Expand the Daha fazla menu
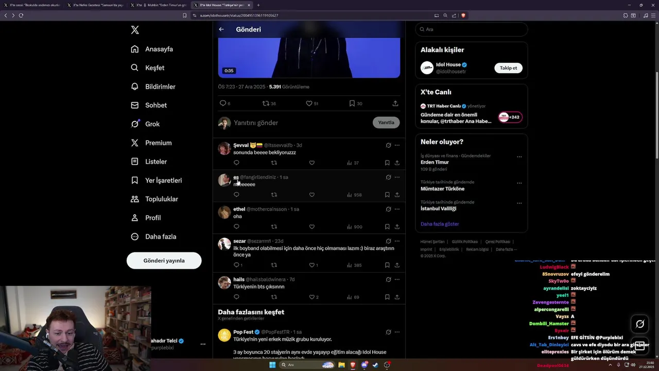This screenshot has width=659, height=371. click(x=154, y=237)
